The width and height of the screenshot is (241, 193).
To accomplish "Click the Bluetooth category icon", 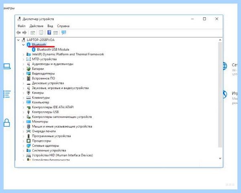I will (x=29, y=45).
